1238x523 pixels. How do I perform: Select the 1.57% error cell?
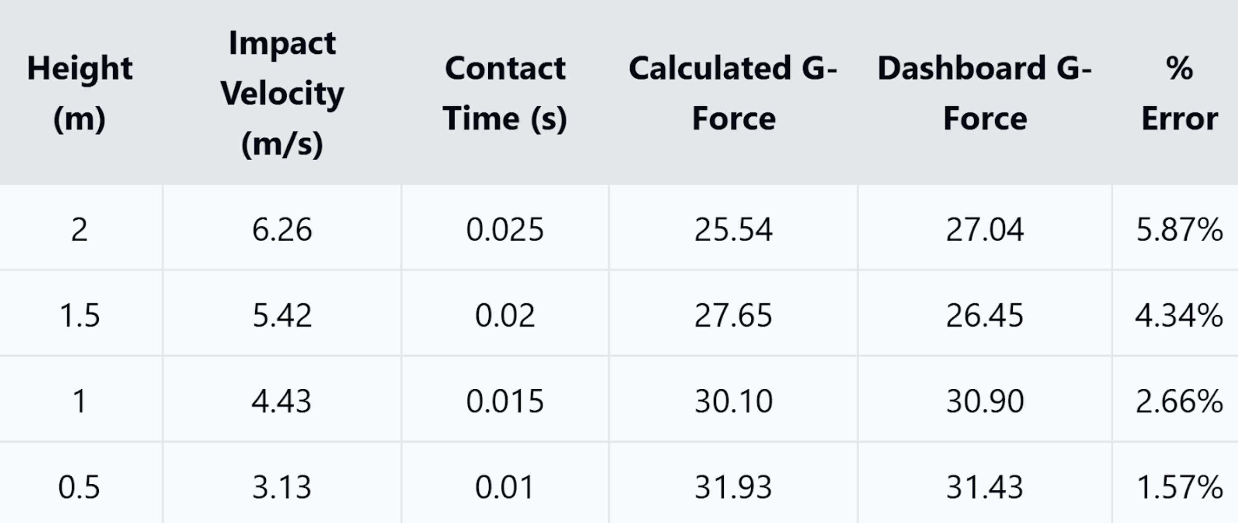(1179, 487)
